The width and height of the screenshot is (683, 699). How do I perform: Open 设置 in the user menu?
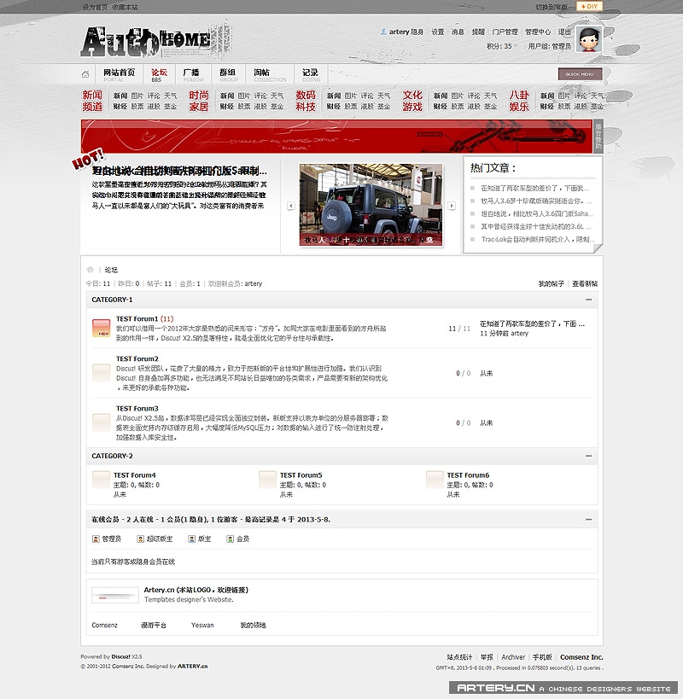(438, 32)
